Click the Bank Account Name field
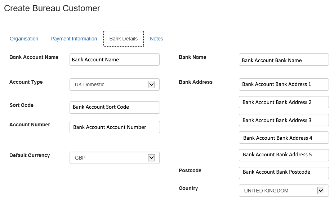Image resolution: width=334 pixels, height=200 pixels. (115, 60)
